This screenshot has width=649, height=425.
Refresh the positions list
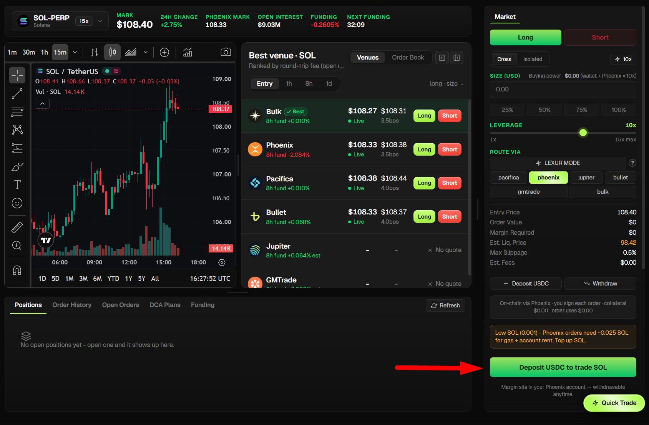pyautogui.click(x=445, y=305)
